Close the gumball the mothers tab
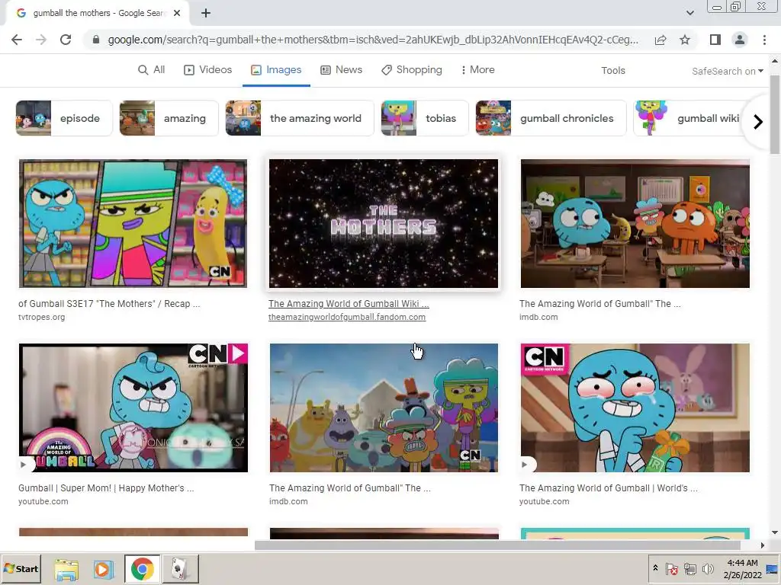Image resolution: width=781 pixels, height=585 pixels. coord(177,14)
